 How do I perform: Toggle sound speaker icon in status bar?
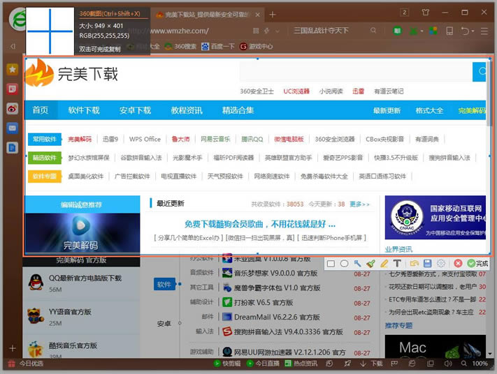pos(447,364)
